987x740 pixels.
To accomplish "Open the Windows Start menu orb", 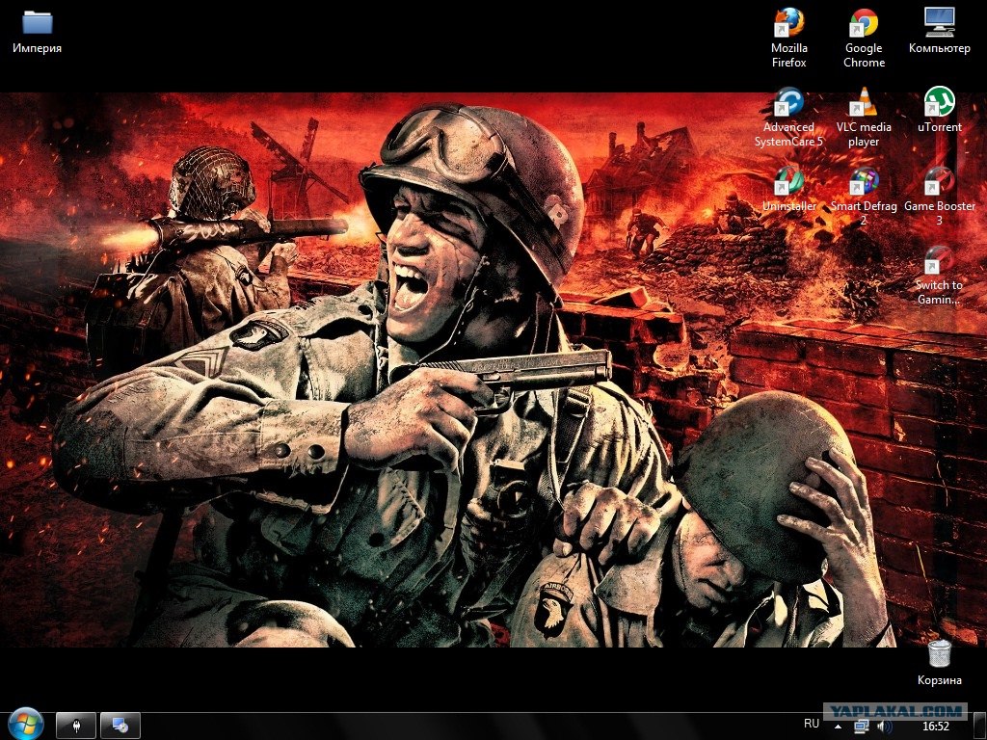I will (x=25, y=725).
